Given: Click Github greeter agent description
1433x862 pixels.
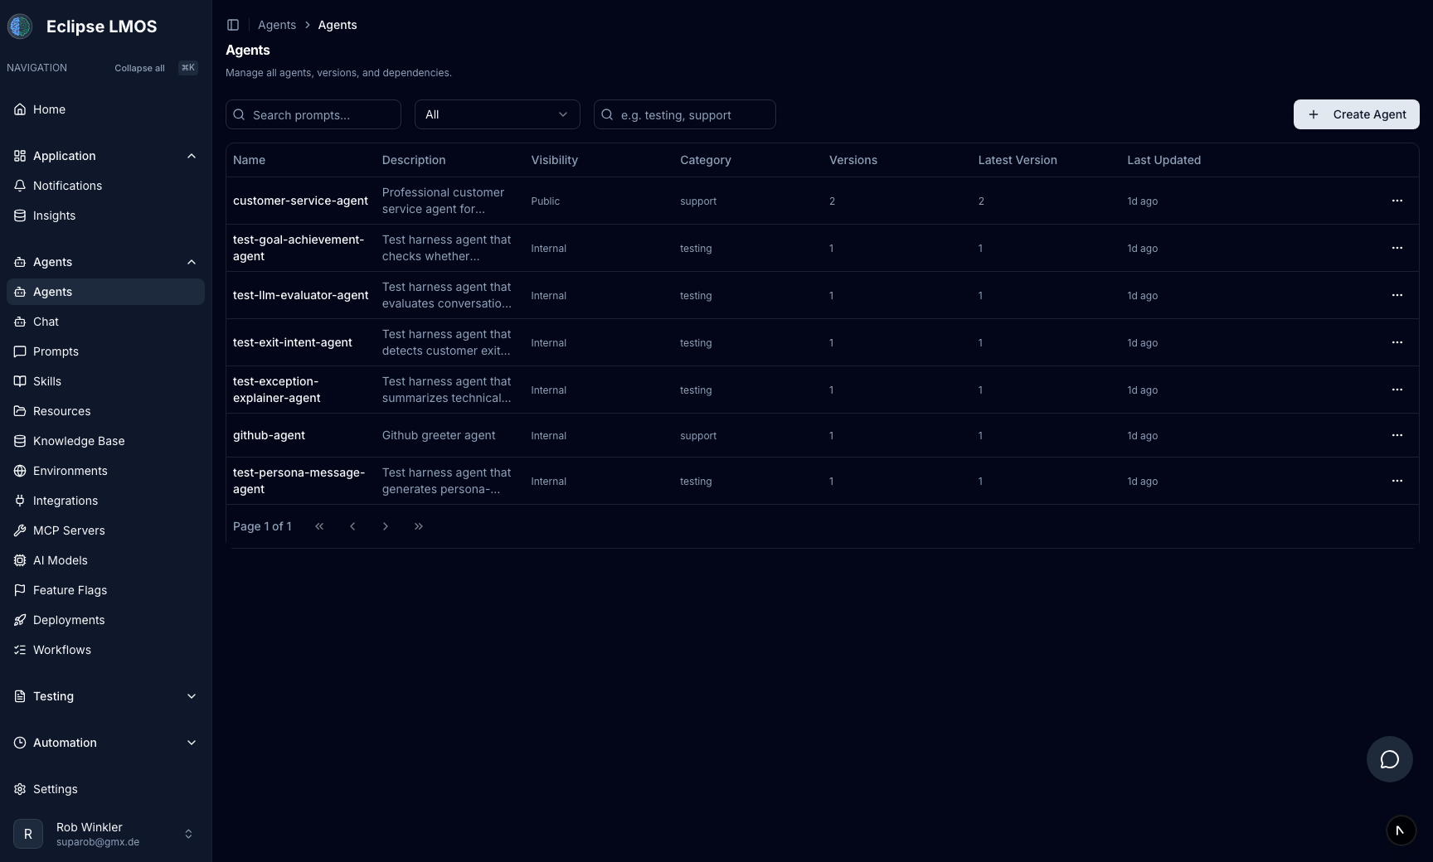Looking at the screenshot, I should 439,435.
